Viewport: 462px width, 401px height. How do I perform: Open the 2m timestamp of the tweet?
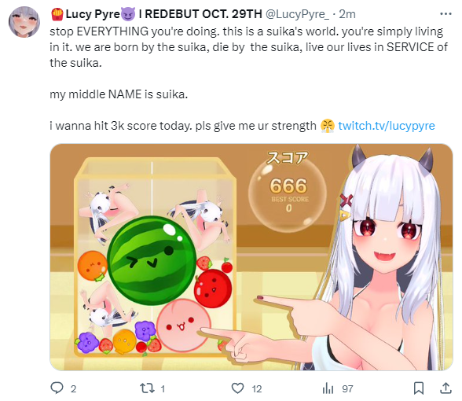[347, 14]
